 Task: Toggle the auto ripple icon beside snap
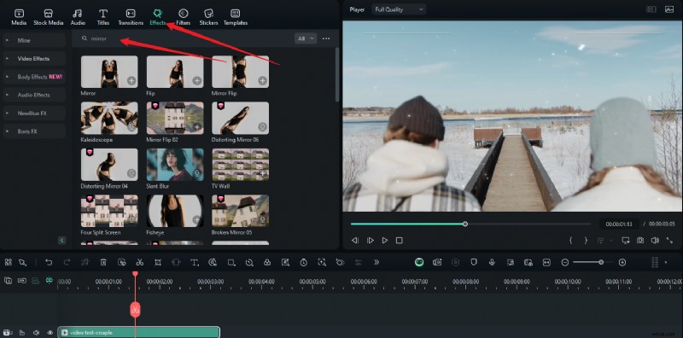click(35, 281)
